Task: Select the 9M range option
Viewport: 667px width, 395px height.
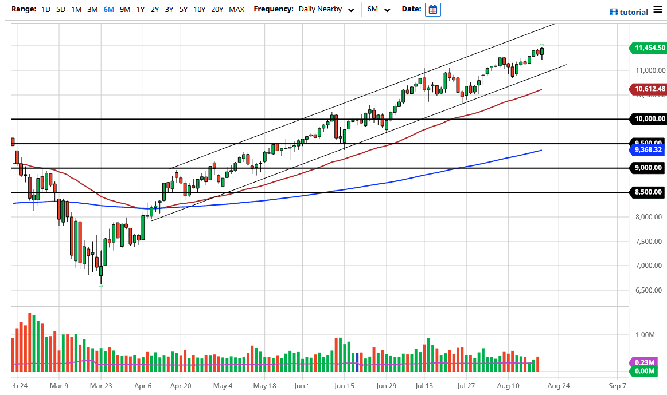Action: click(x=126, y=10)
